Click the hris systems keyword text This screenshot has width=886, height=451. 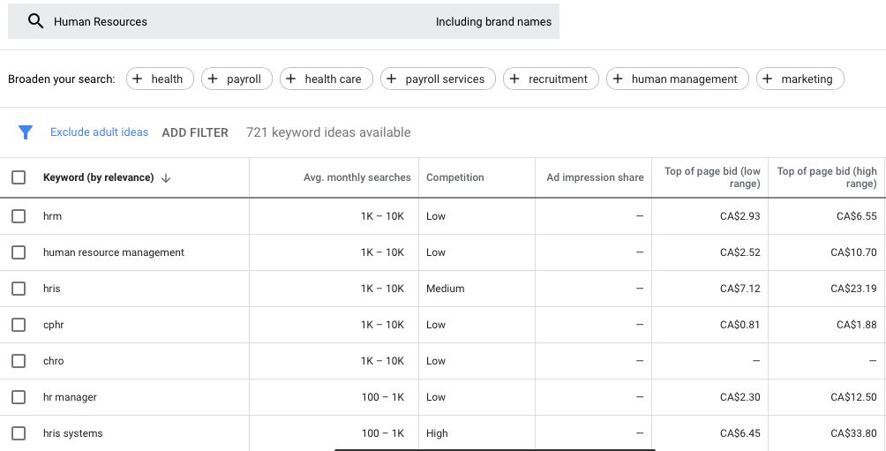pos(73,433)
